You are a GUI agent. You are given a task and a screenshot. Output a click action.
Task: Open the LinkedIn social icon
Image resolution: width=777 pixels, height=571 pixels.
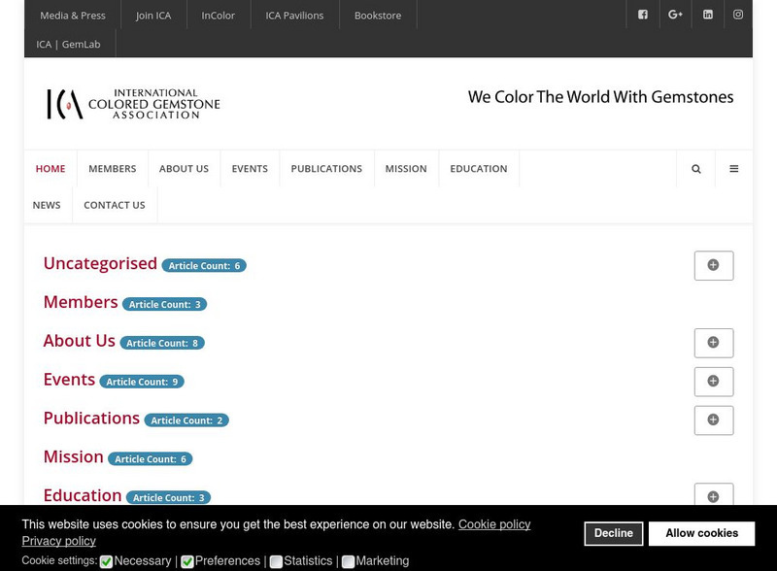[x=708, y=15]
